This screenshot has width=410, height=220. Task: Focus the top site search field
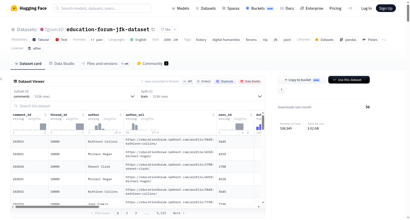pyautogui.click(x=102, y=8)
